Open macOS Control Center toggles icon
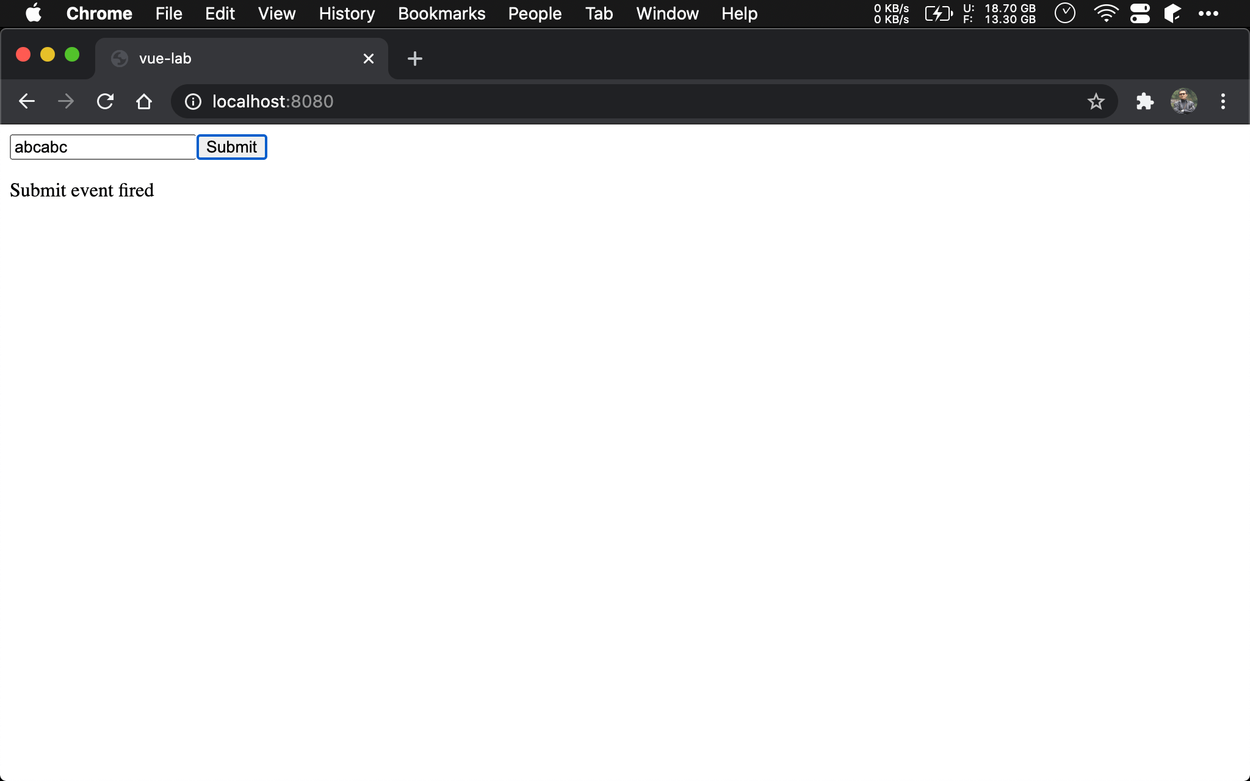 (1140, 13)
